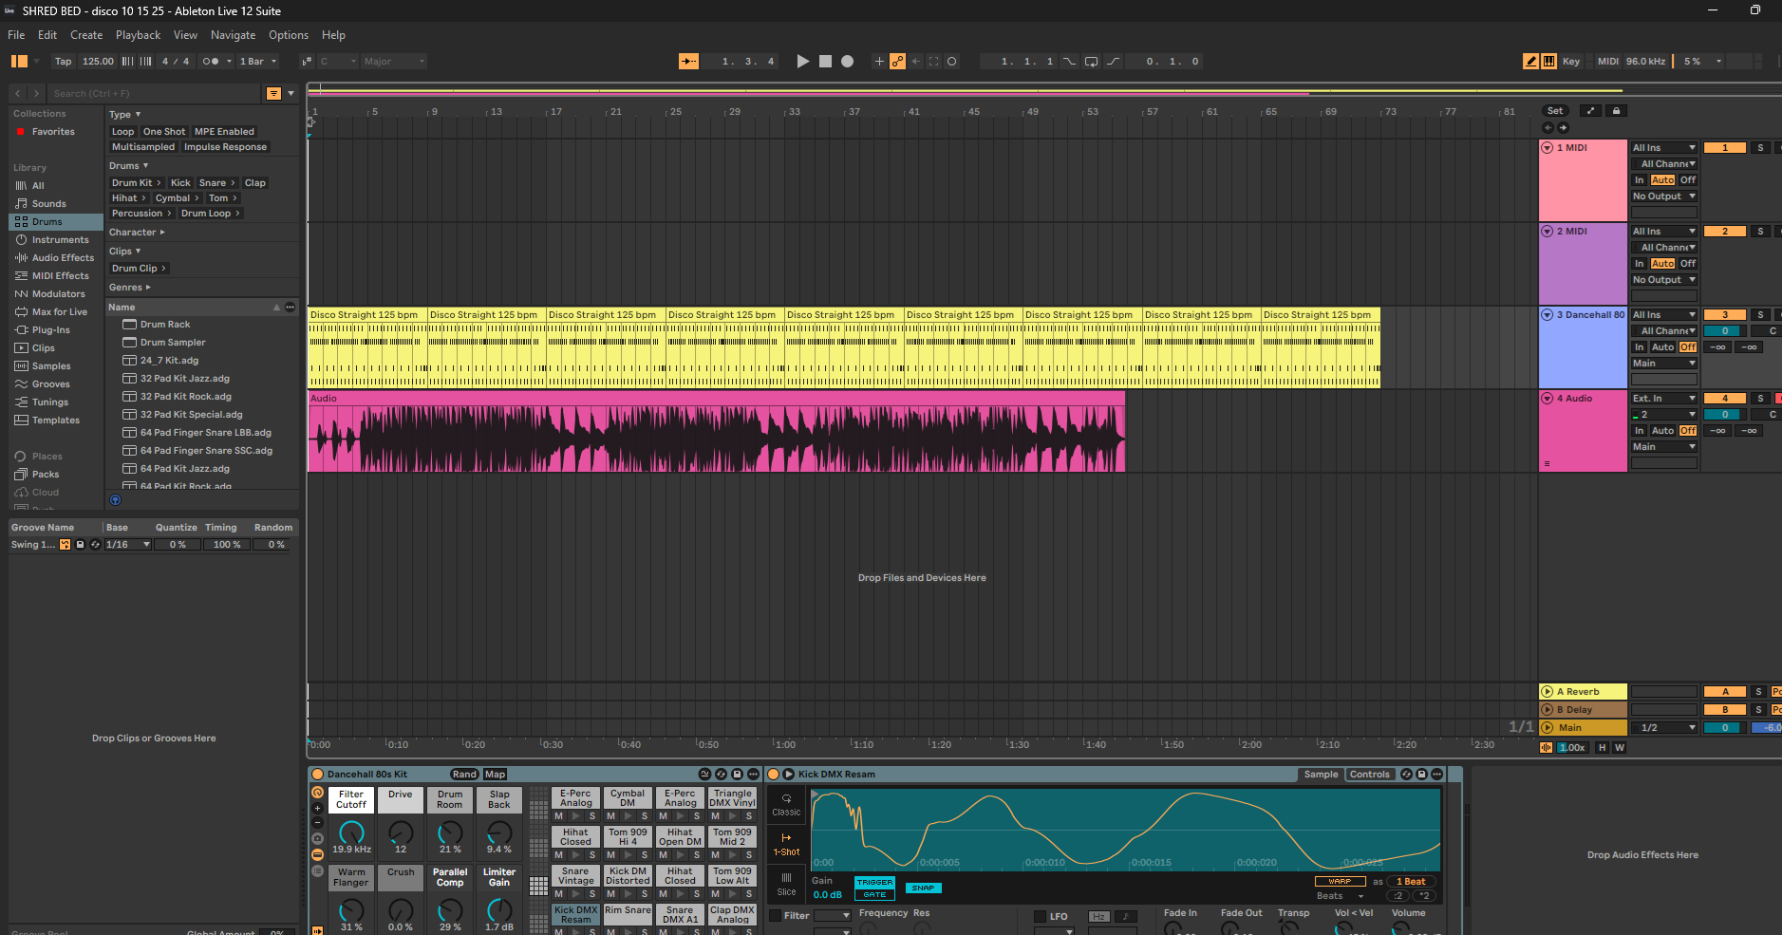
Task: Toggle the SNAP button in Simpler
Action: coord(923,888)
